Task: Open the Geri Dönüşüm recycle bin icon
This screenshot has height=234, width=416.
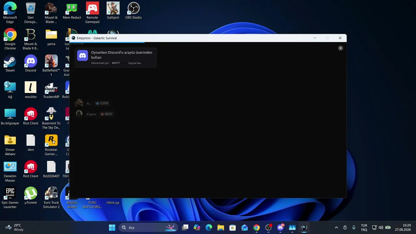Action: pyautogui.click(x=31, y=13)
